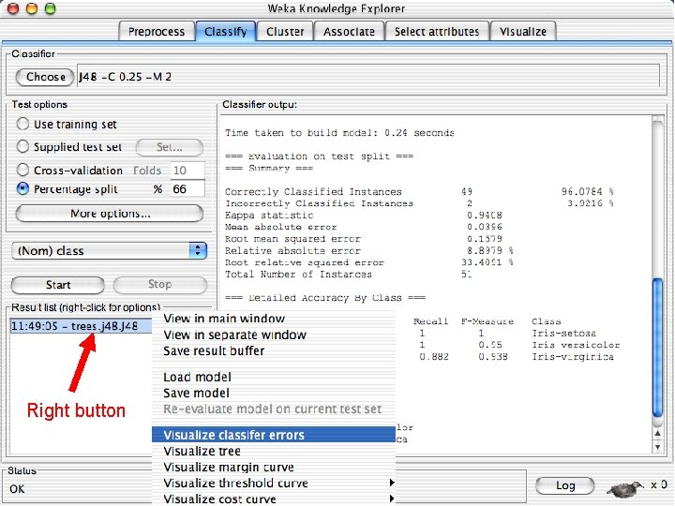Open the Cluster tab
Screen dimensions: 675x506
click(285, 32)
